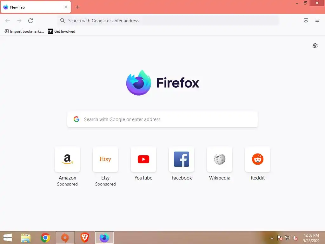Expand the hidden system tray icons arrow
The image size is (325, 244).
point(272,238)
